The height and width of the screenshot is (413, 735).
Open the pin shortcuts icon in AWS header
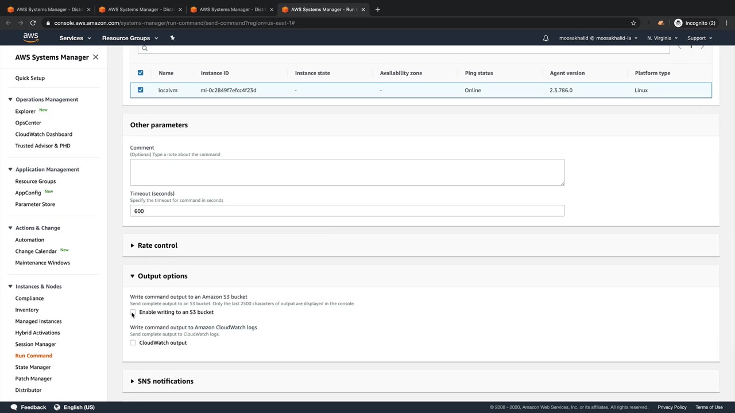click(x=172, y=38)
